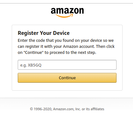Focus the device code input field
Viewport: 133px width, 128px height.
[x=67, y=65]
